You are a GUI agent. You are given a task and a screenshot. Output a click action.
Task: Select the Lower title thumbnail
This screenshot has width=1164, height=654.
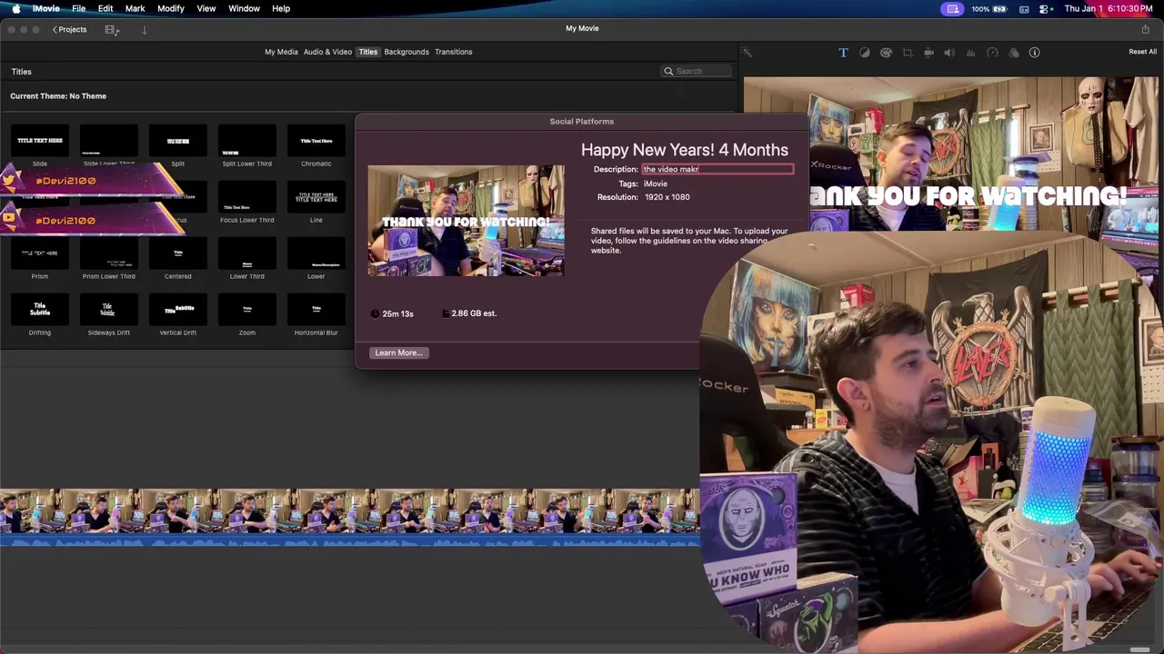coord(316,253)
